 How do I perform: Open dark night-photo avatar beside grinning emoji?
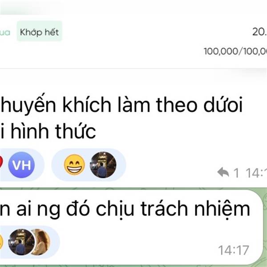pyautogui.click(x=103, y=165)
